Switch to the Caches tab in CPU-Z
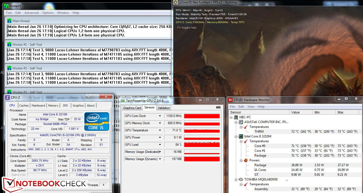This screenshot has height=193, width=363. 24,106
